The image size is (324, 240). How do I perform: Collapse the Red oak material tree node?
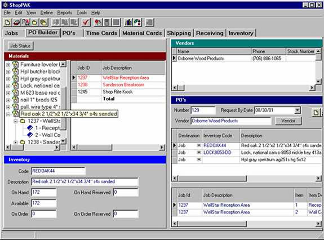[x=8, y=114]
